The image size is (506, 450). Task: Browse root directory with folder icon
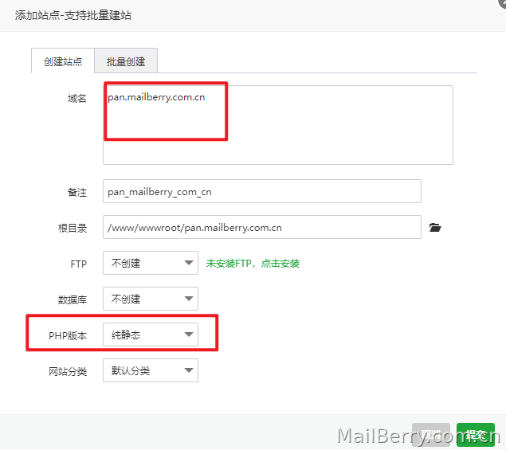435,228
